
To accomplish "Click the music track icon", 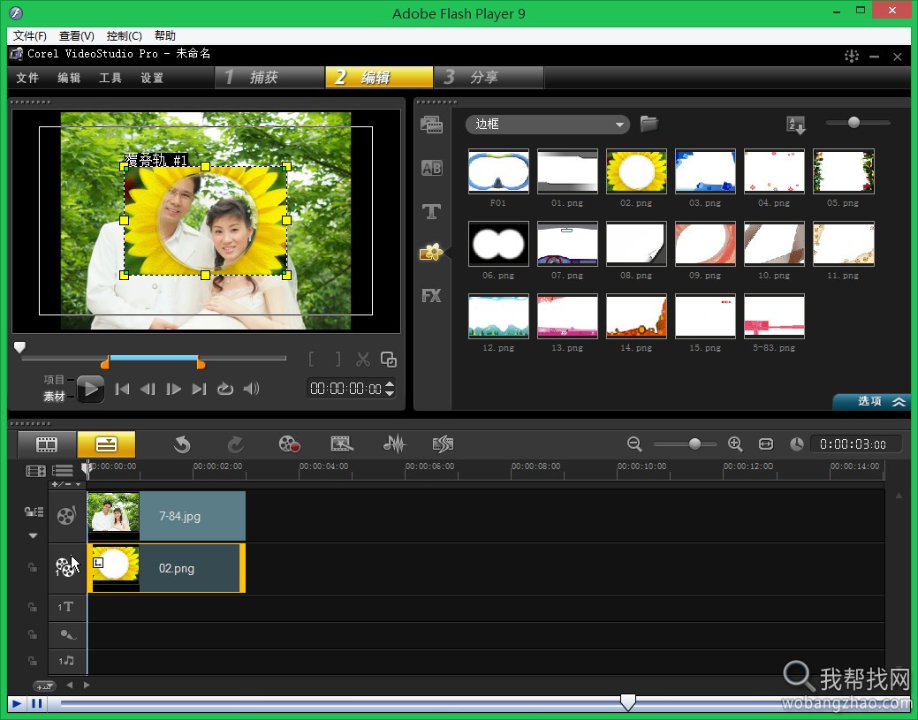I will (66, 661).
